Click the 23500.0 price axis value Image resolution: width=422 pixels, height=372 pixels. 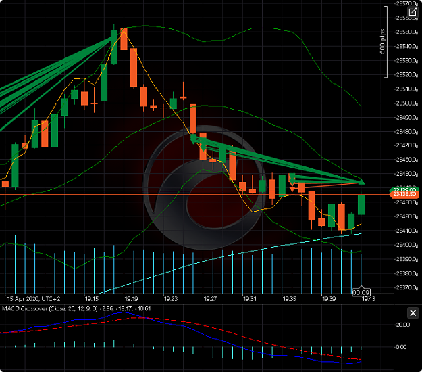[407, 103]
